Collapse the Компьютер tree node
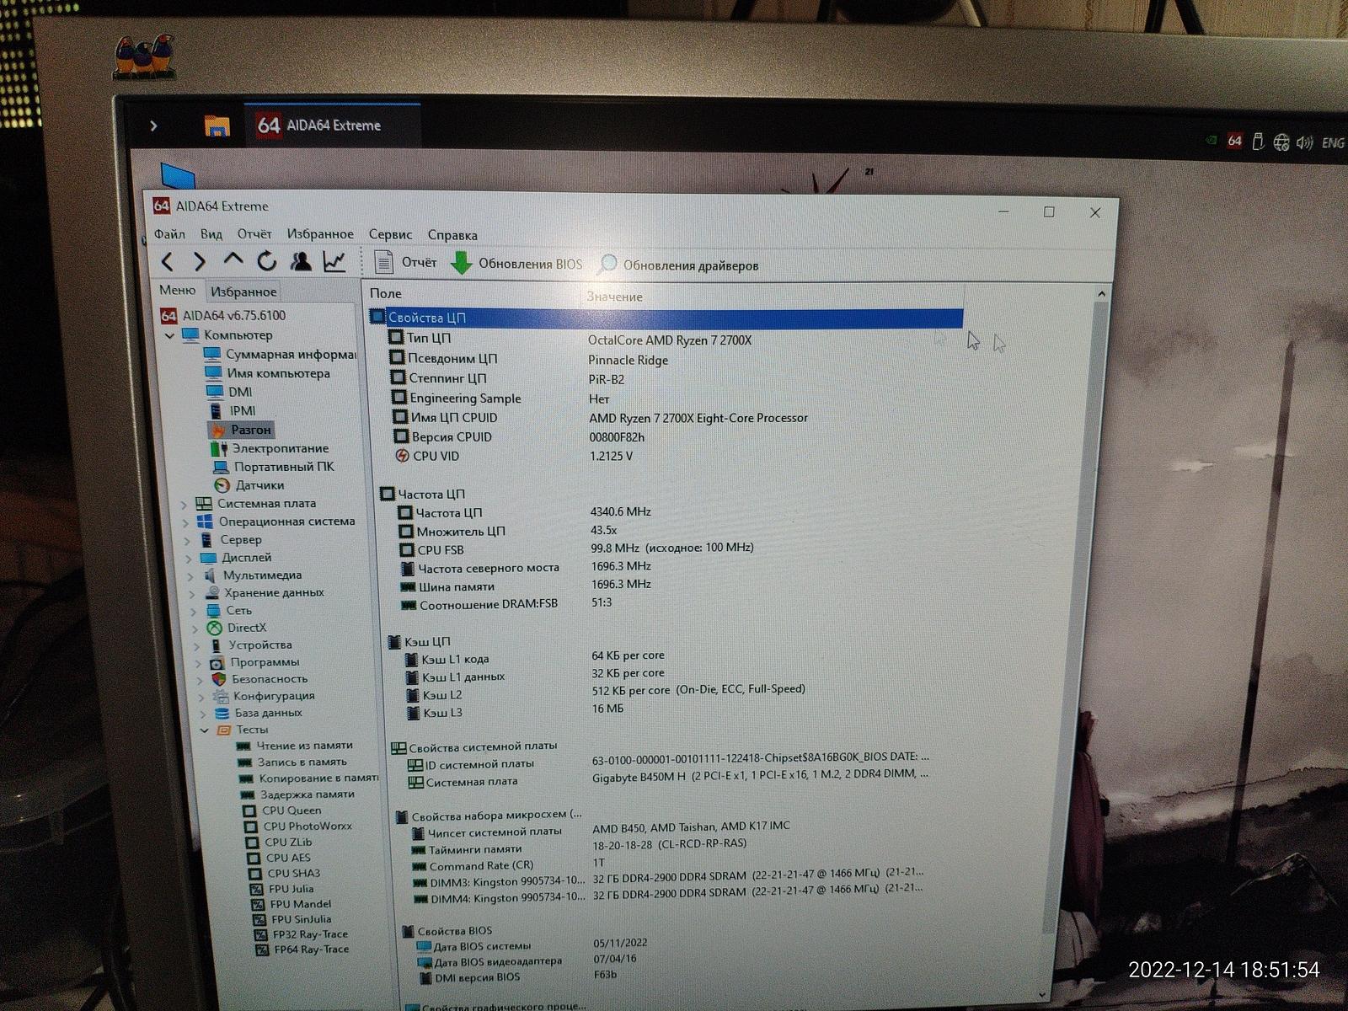This screenshot has height=1011, width=1348. 169,334
